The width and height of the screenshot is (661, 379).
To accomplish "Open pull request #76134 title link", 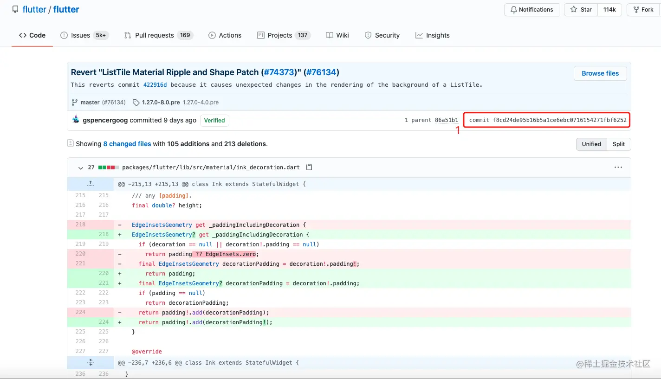I will click(x=321, y=72).
